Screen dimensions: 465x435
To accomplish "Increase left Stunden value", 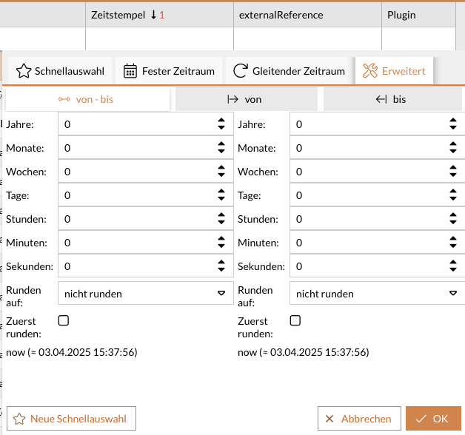I will [x=221, y=215].
